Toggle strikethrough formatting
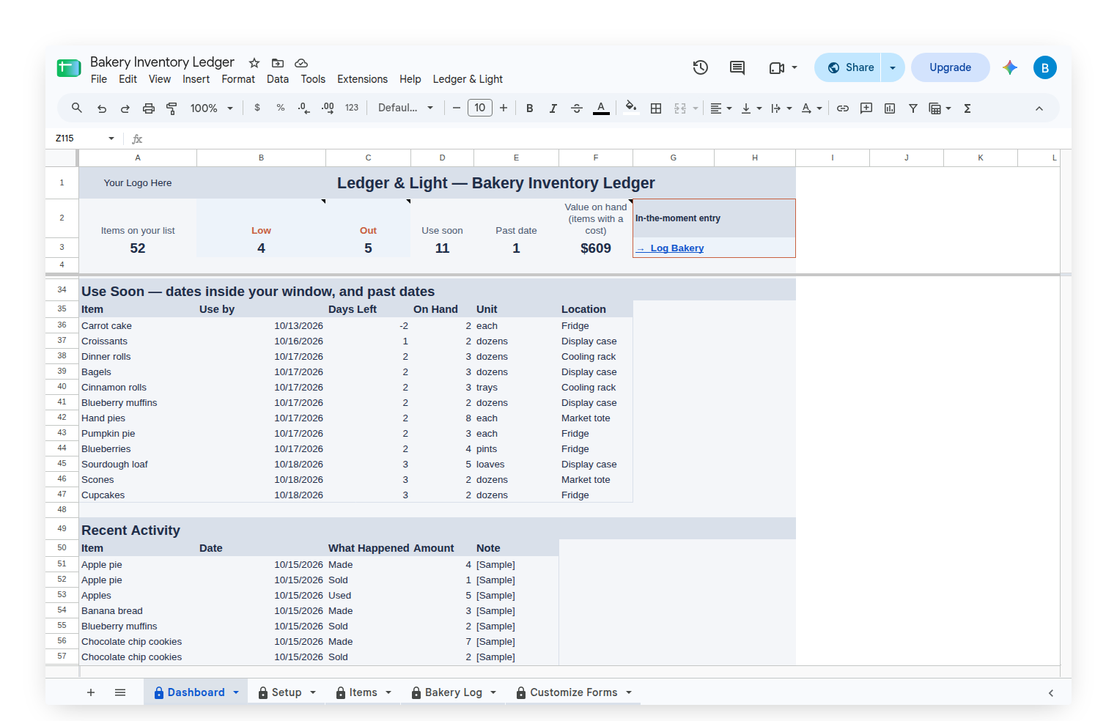 [577, 108]
